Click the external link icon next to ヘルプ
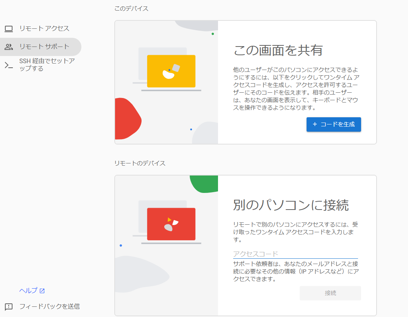 [x=42, y=291]
